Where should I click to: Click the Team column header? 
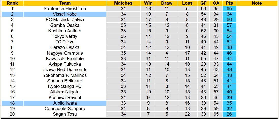65,3
